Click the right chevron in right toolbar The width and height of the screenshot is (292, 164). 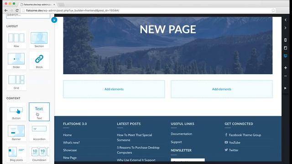(x=286, y=28)
